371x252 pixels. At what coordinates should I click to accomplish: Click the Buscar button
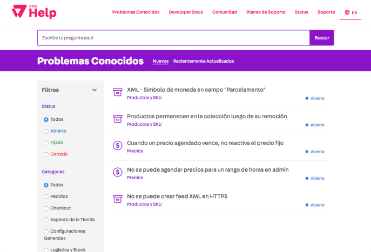pos(322,38)
